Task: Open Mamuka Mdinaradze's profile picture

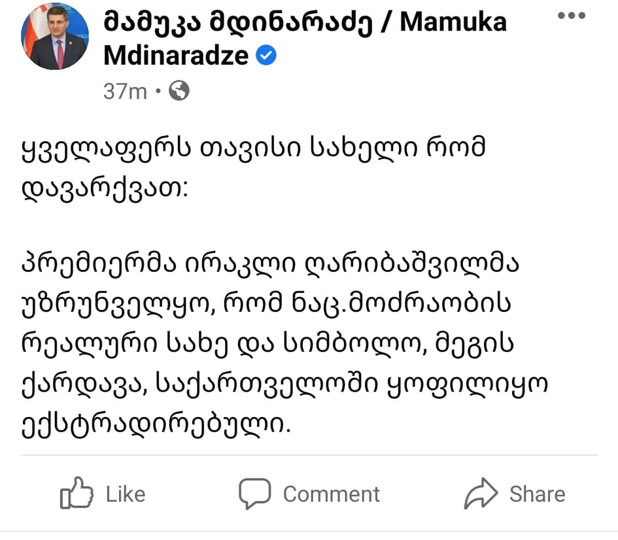Action: tap(55, 37)
